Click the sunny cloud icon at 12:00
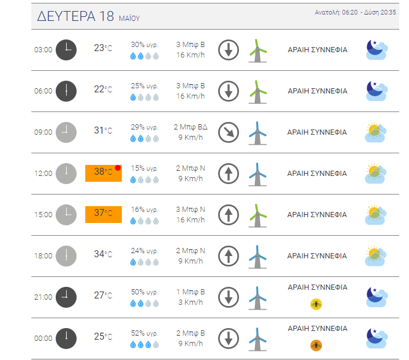Screen dimensions: 409x360 375,174
